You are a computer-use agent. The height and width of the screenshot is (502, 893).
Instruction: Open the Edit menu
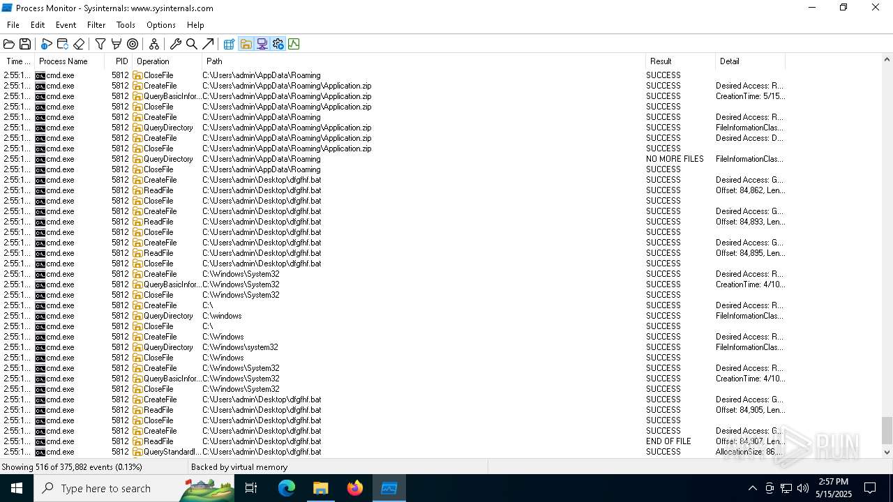tap(38, 25)
